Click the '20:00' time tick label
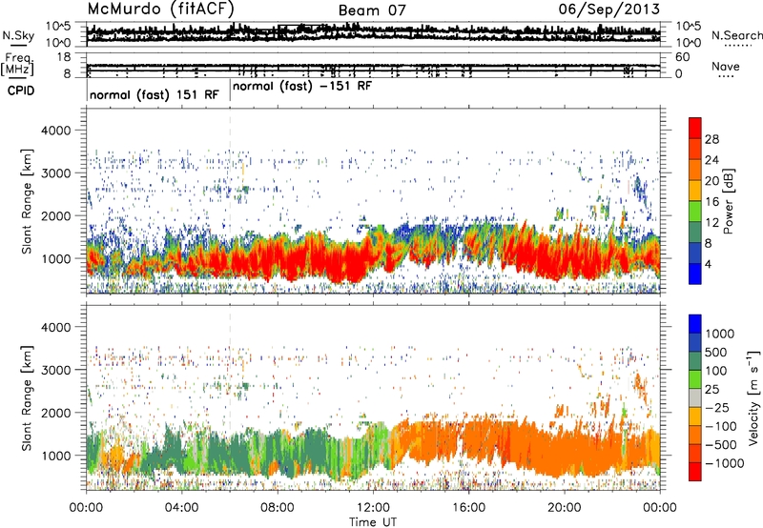Image resolution: width=763 pixels, height=528 pixels. click(564, 508)
